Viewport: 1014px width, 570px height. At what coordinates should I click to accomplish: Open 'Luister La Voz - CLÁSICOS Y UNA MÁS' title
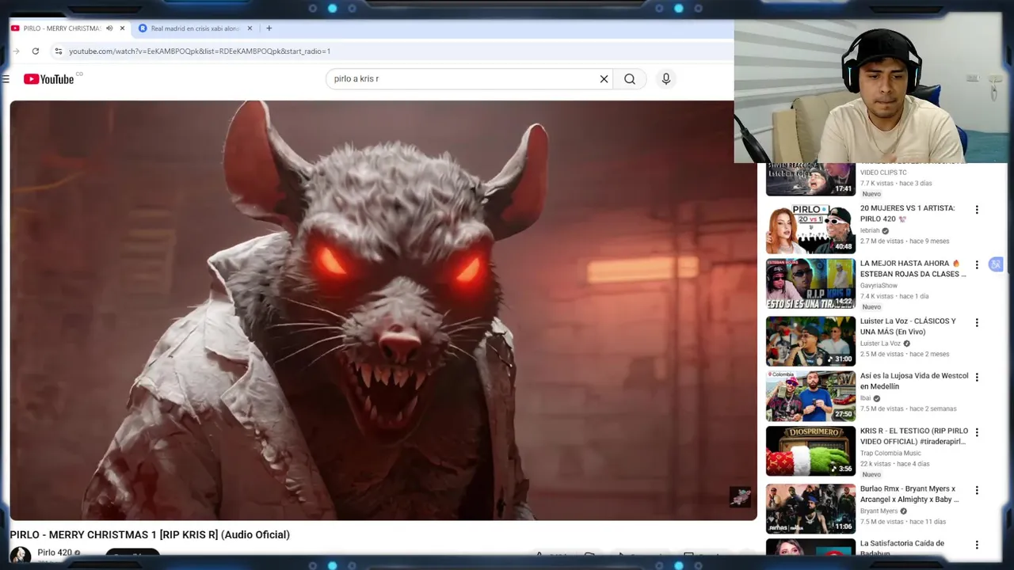(x=908, y=326)
